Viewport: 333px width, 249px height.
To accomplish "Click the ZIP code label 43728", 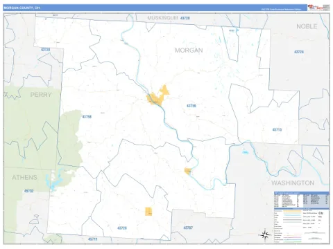I will click(x=122, y=228).
